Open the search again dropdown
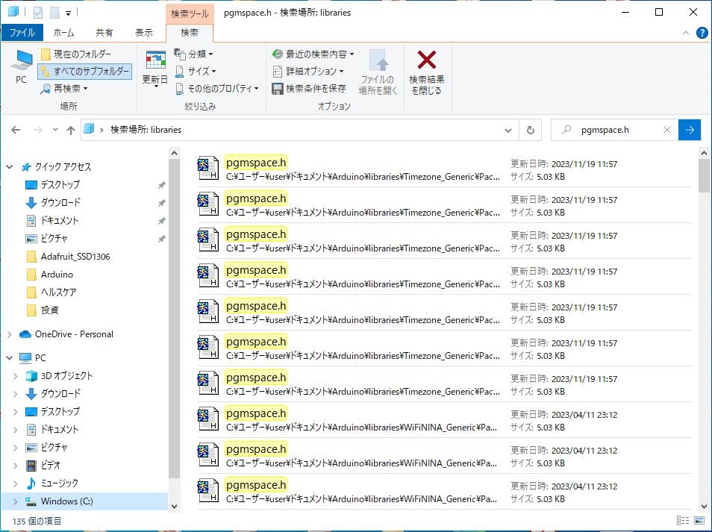 tap(64, 89)
